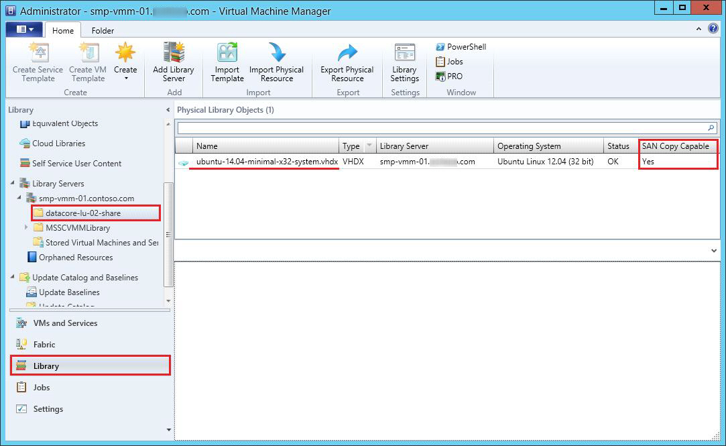Screen dimensions: 726x446
Task: Select the Home ribbon tab
Action: coord(63,31)
